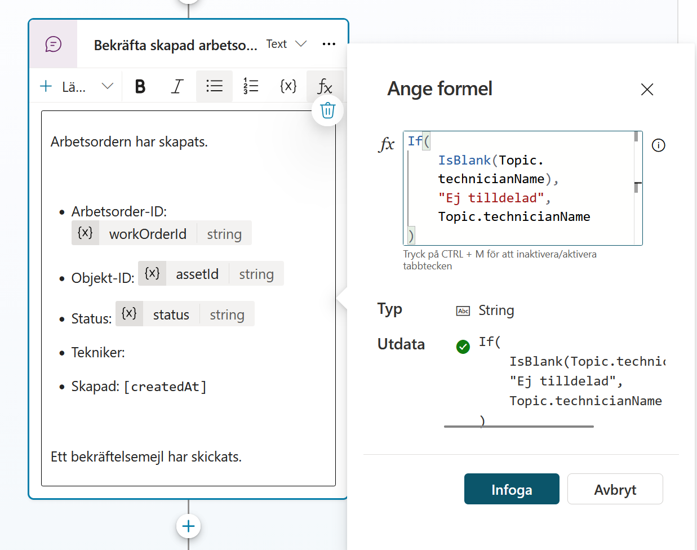Click the Avbryt button
This screenshot has width=697, height=550.
[615, 489]
